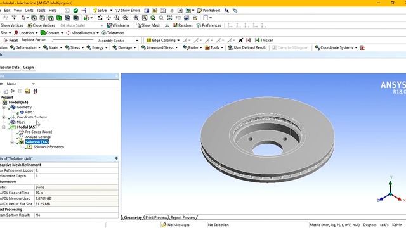
Task: Toggle Close Vertices
Action: (x=41, y=25)
